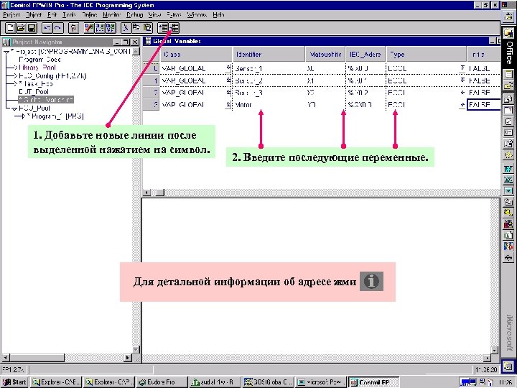
Task: Open the Debug menu
Action: pos(134,15)
